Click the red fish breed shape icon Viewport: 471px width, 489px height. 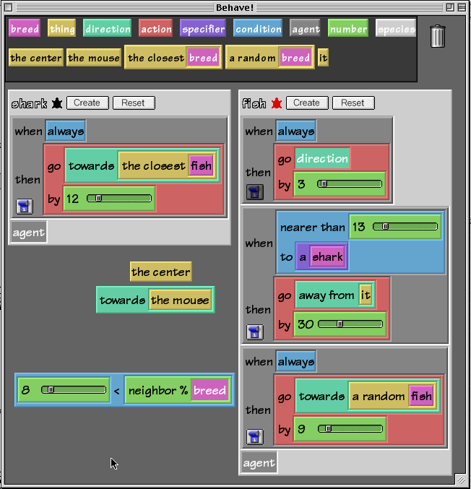277,103
